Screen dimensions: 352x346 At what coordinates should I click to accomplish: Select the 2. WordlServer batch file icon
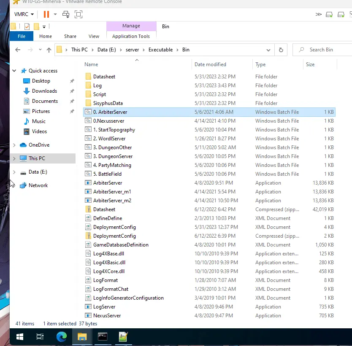(88, 139)
